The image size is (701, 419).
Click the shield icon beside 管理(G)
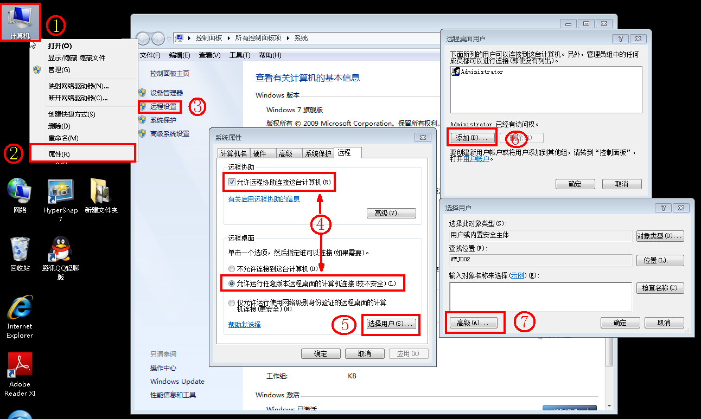click(37, 69)
